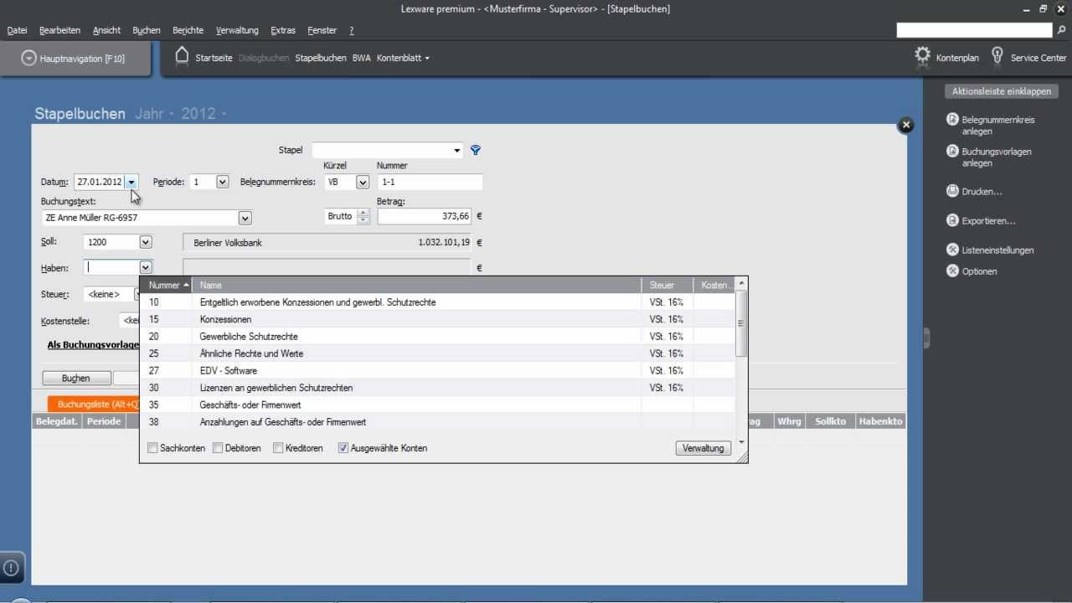Click the Name column header

click(x=416, y=286)
